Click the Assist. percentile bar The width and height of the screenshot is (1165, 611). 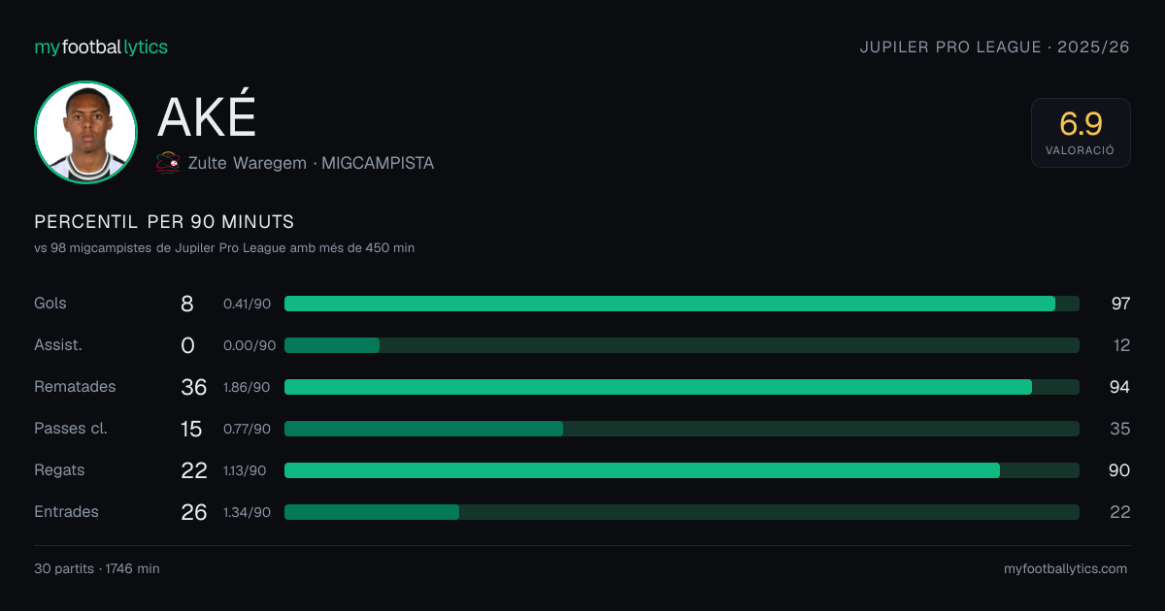point(682,345)
